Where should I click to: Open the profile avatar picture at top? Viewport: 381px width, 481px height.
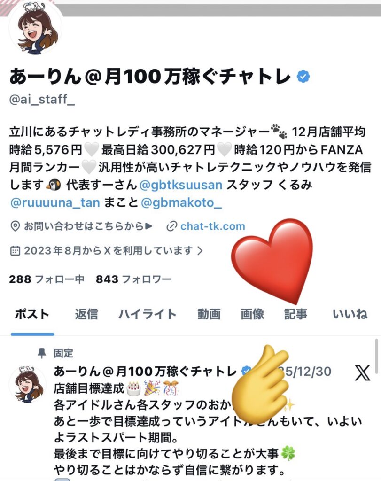coord(36,28)
